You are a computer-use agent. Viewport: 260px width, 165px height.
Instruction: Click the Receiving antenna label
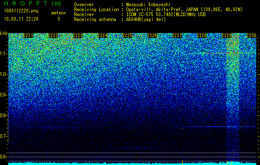coord(95,19)
